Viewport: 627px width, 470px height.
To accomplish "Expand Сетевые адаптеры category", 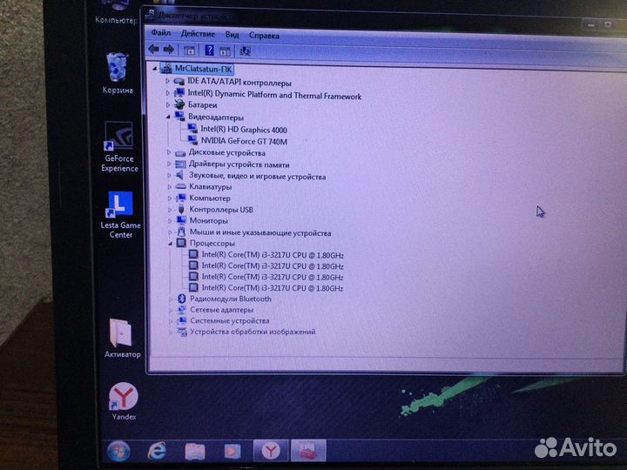I will (x=171, y=310).
